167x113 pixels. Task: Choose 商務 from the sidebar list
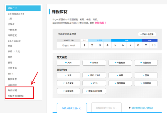tap(10, 57)
